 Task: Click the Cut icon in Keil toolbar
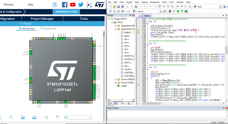[x=128, y=7]
